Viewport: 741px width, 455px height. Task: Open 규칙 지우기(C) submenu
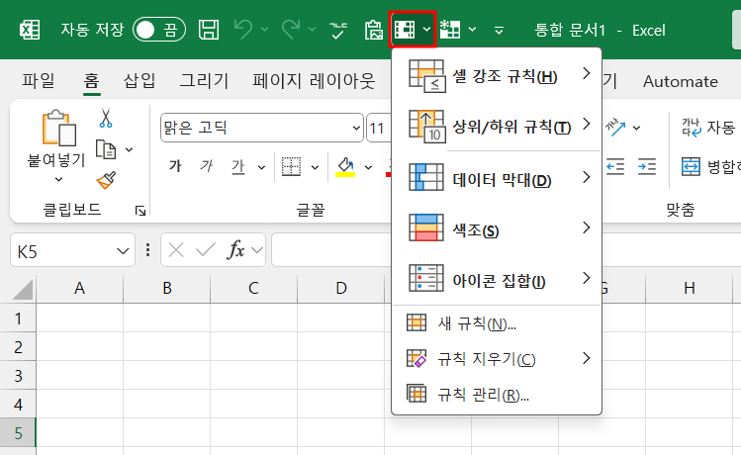point(498,359)
